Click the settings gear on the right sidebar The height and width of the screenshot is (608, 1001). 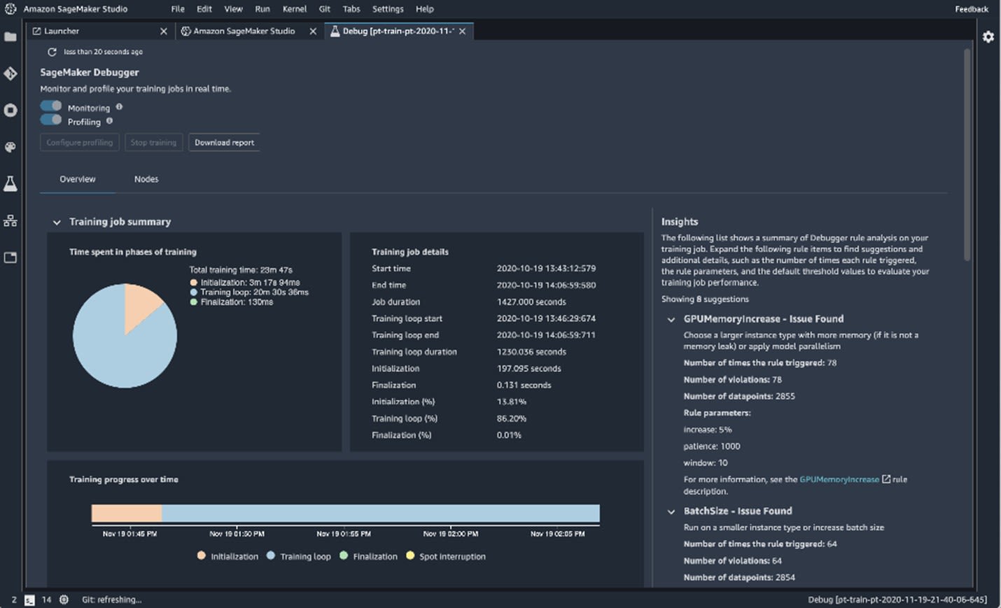tap(988, 37)
